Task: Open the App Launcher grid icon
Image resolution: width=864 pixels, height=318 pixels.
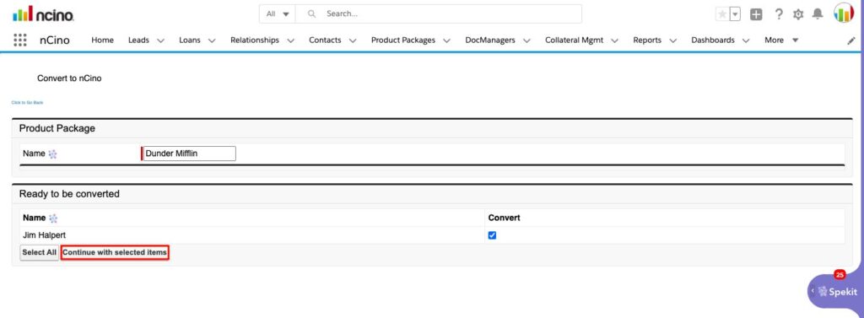Action: click(20, 40)
